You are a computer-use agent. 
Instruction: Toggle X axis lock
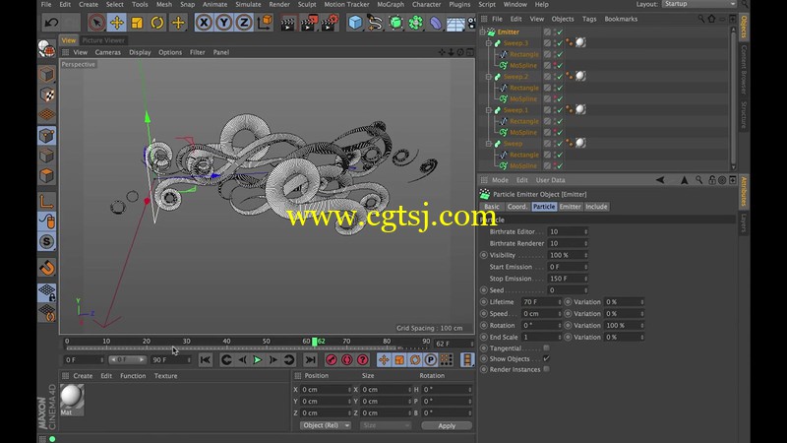[204, 23]
